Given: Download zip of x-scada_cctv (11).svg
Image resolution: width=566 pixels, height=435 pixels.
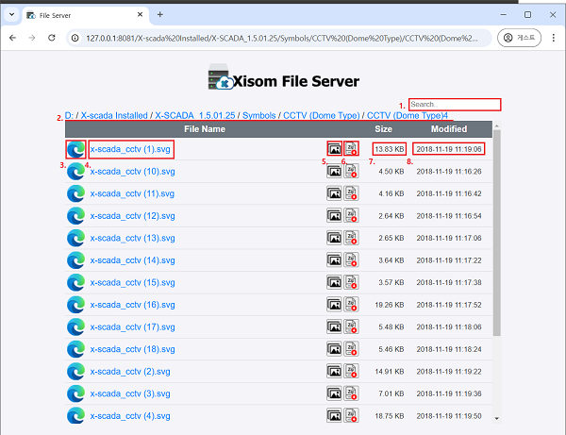Looking at the screenshot, I should (351, 193).
